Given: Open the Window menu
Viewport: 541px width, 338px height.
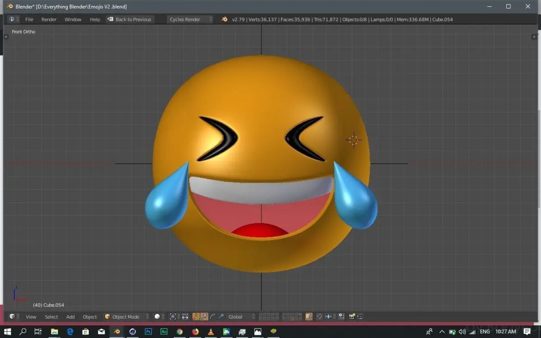Looking at the screenshot, I should 73,19.
